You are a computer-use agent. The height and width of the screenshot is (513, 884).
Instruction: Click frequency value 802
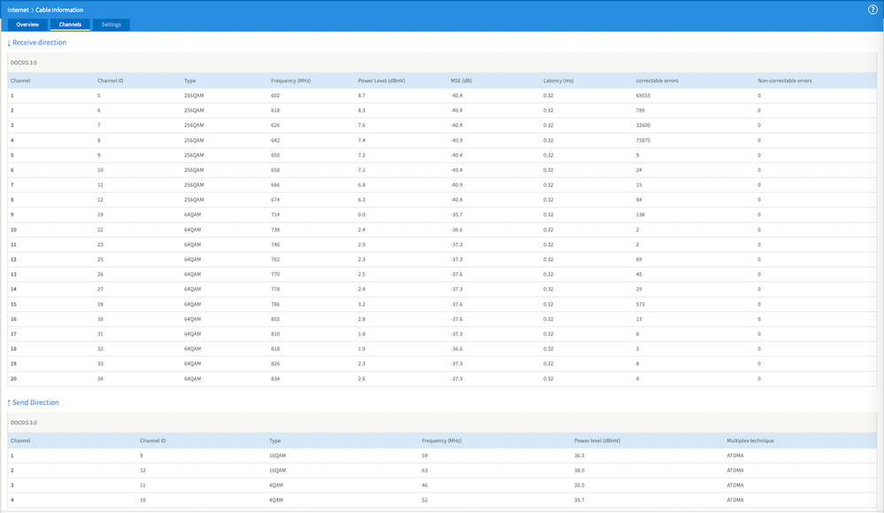point(275,319)
